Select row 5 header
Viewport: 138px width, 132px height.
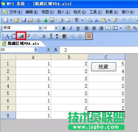(x=8, y=93)
